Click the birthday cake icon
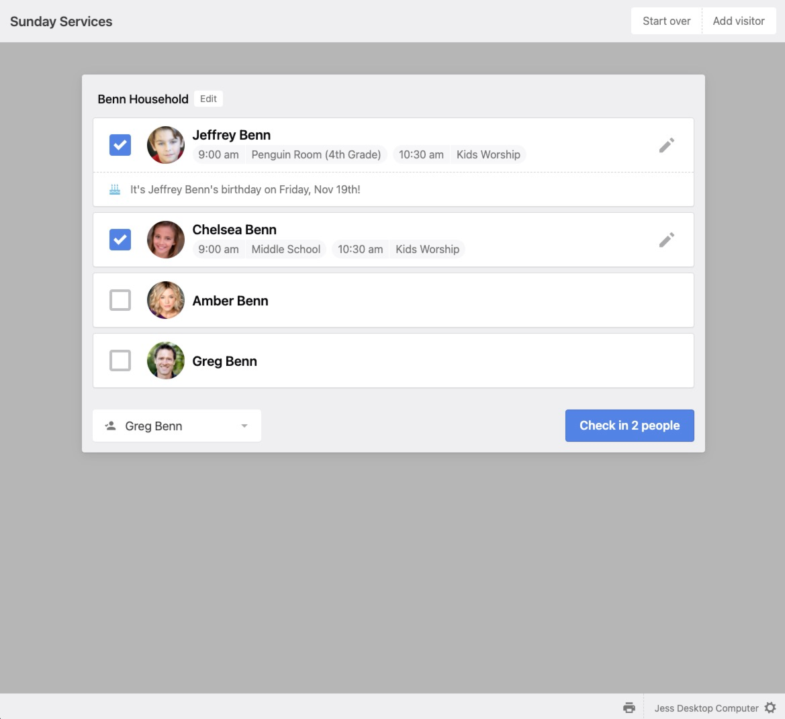This screenshot has width=785, height=719. [115, 189]
